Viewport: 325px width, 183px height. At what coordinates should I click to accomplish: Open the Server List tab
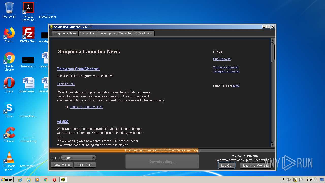click(88, 33)
